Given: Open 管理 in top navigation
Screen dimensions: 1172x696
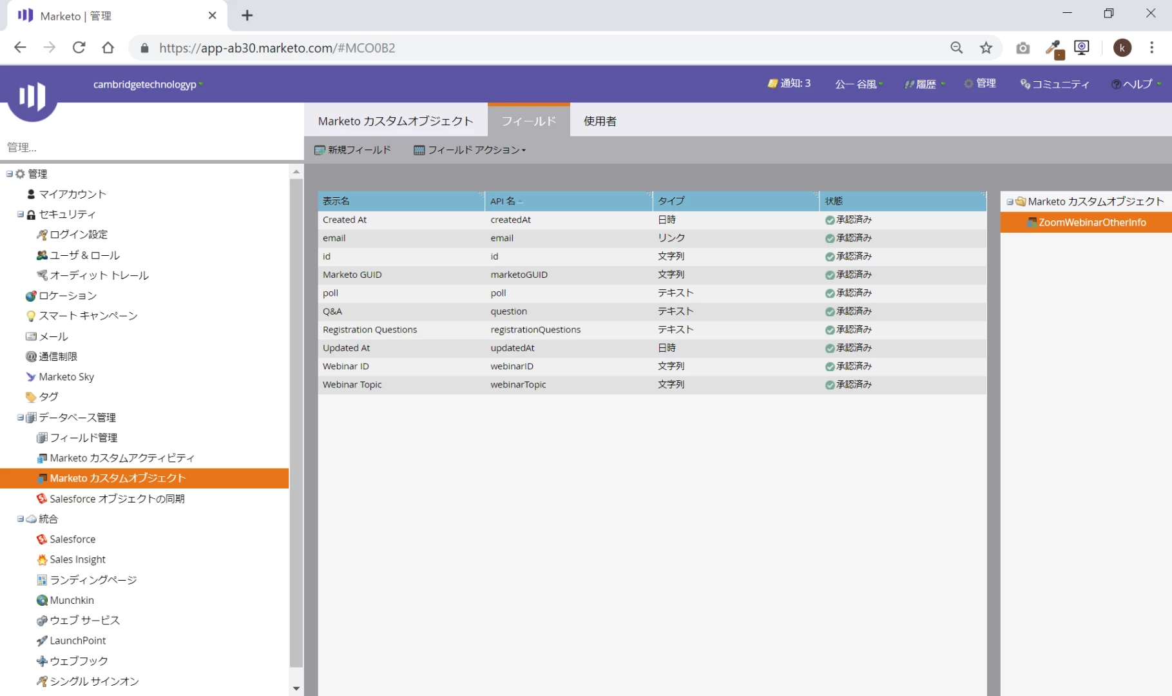Looking at the screenshot, I should (x=980, y=84).
